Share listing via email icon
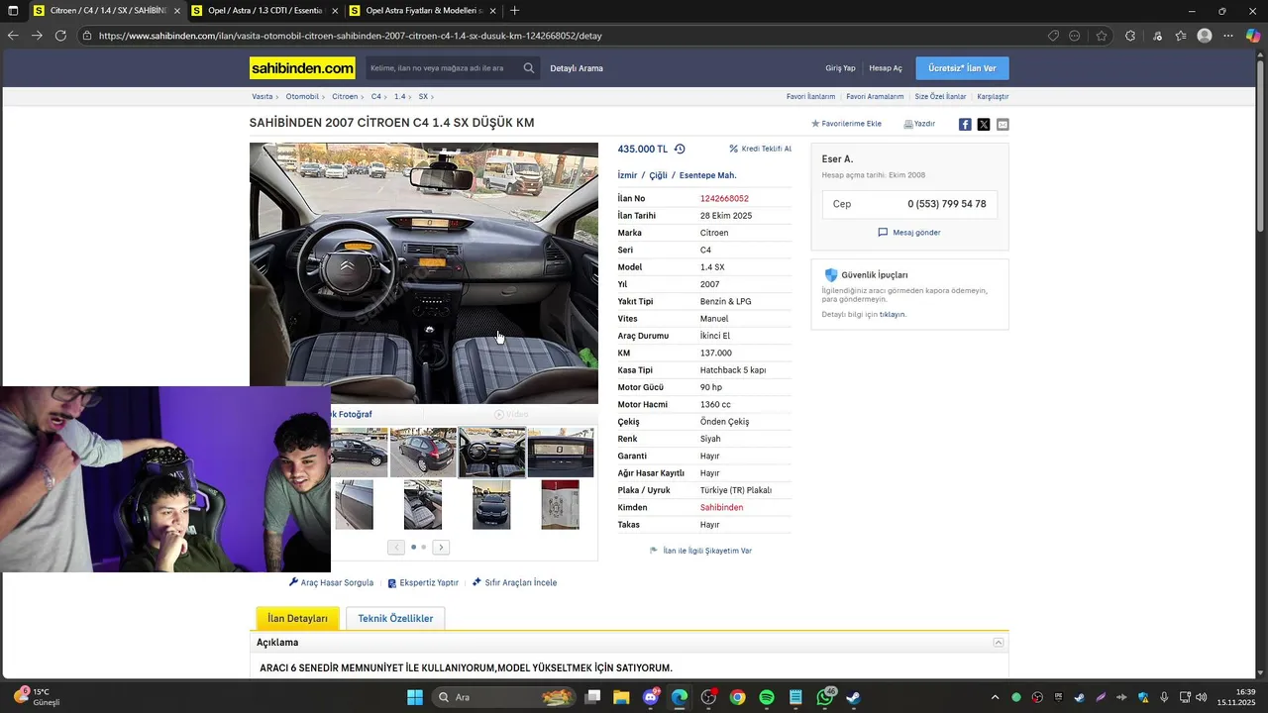The image size is (1268, 713). [1003, 124]
